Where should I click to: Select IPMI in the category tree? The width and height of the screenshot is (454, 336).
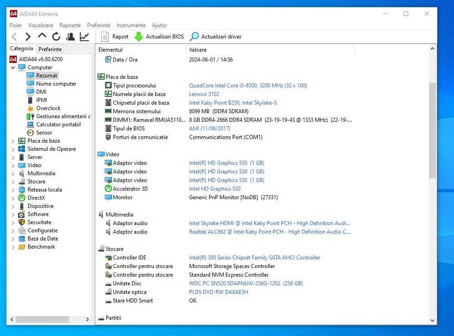point(42,100)
